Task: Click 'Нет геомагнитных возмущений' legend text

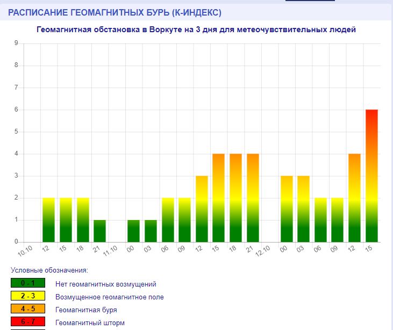Action: (x=105, y=284)
